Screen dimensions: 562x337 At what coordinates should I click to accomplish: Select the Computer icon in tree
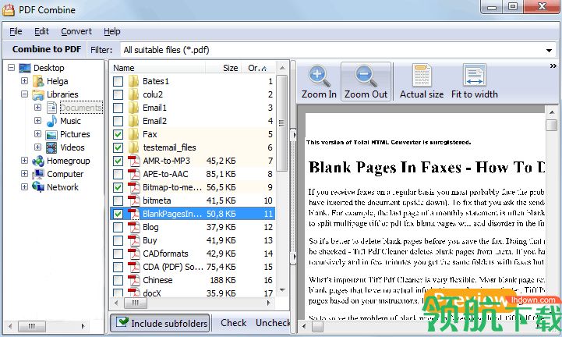pyautogui.click(x=38, y=174)
